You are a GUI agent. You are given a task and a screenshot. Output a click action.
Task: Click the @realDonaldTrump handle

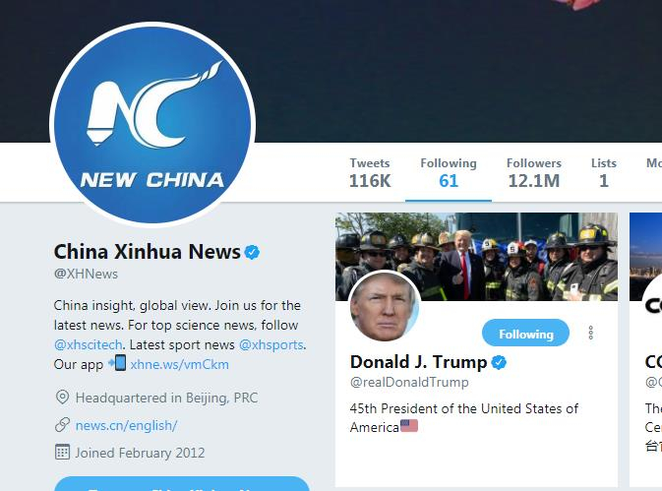(x=409, y=382)
